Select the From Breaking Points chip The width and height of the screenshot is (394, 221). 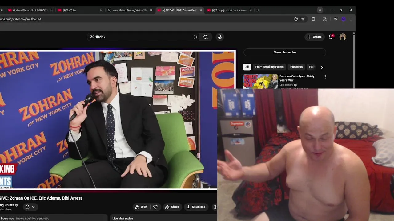pyautogui.click(x=269, y=67)
